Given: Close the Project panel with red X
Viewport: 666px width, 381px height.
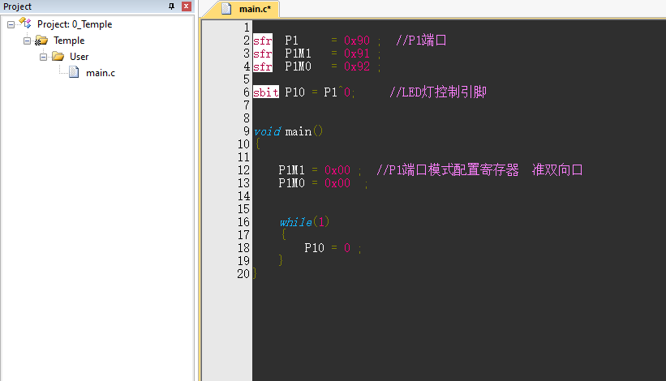Looking at the screenshot, I should (x=186, y=6).
